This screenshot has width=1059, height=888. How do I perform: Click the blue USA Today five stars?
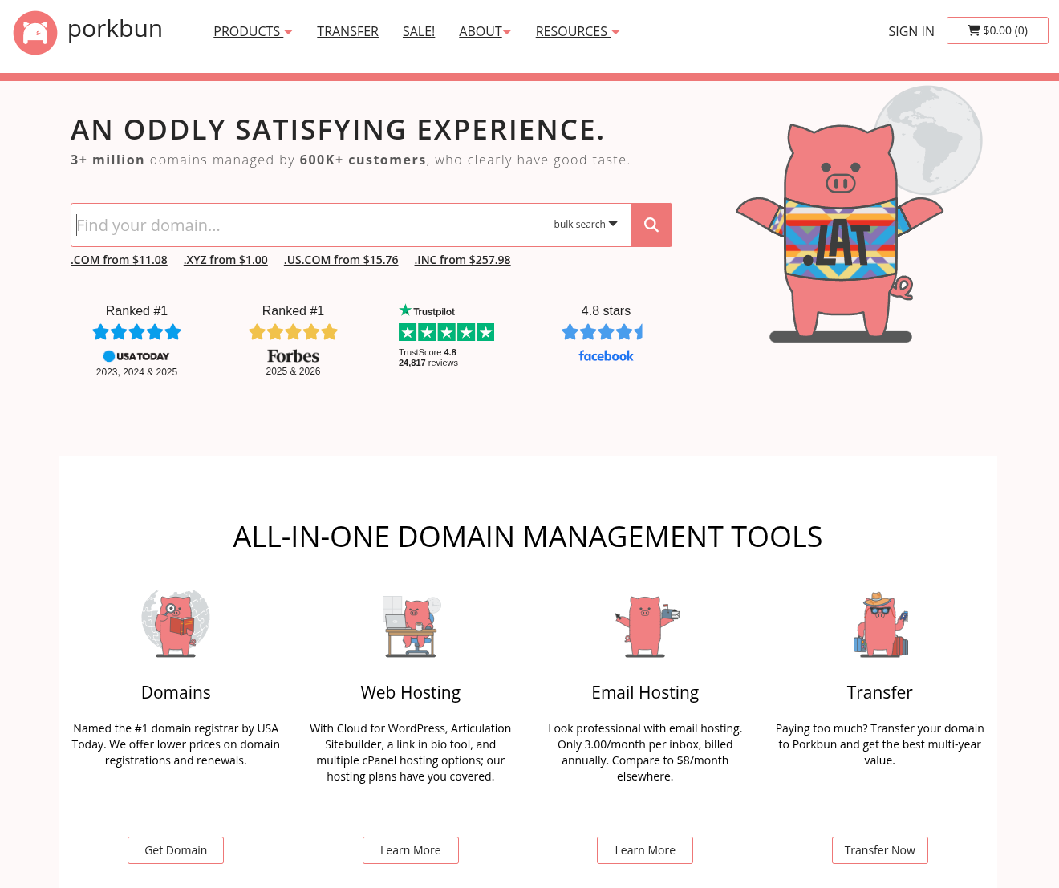pyautogui.click(x=136, y=332)
